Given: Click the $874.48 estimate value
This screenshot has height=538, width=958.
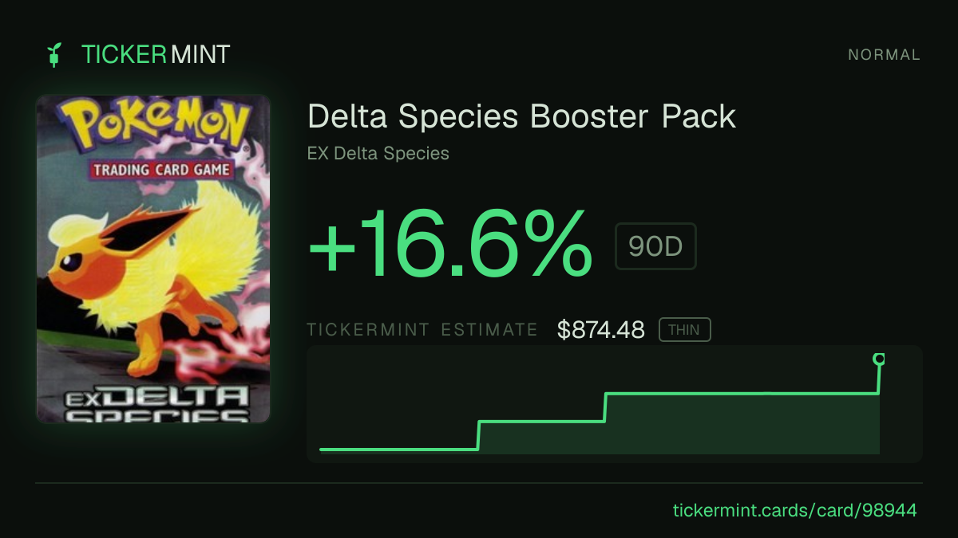Looking at the screenshot, I should (601, 329).
